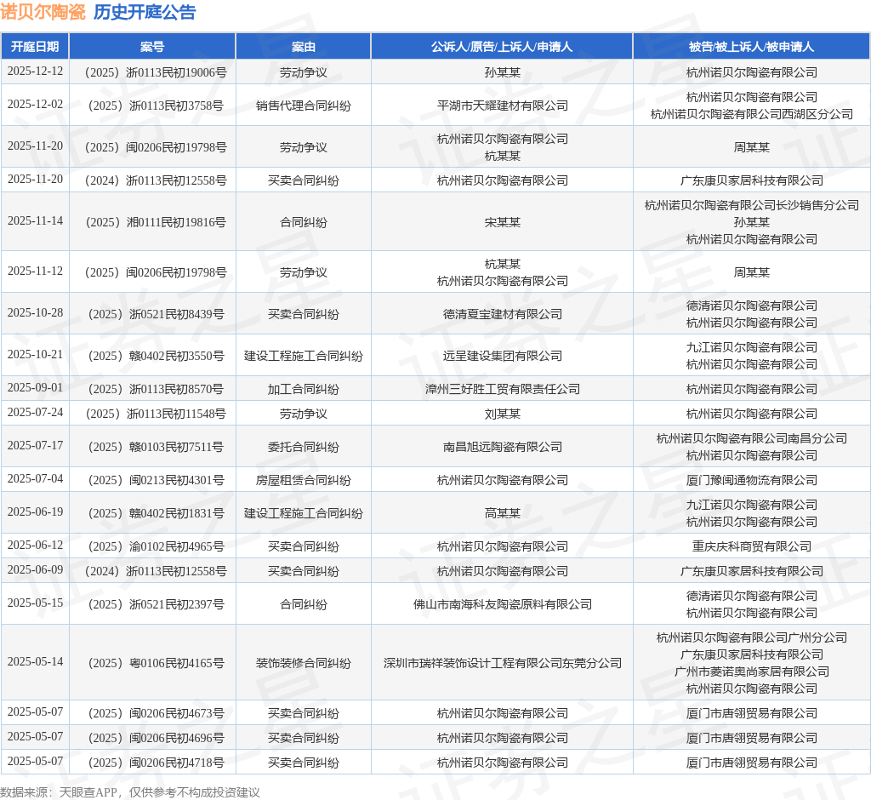
Task: Click plaintiff 高某某
Action: coord(502,513)
